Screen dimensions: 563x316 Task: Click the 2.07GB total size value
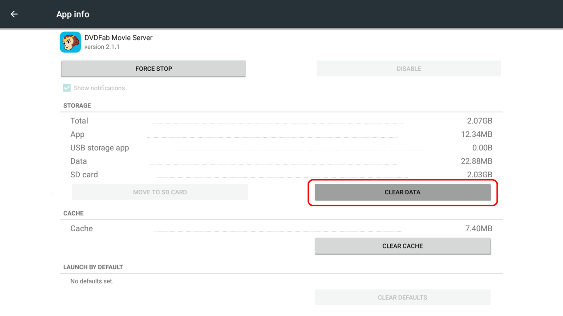click(479, 121)
